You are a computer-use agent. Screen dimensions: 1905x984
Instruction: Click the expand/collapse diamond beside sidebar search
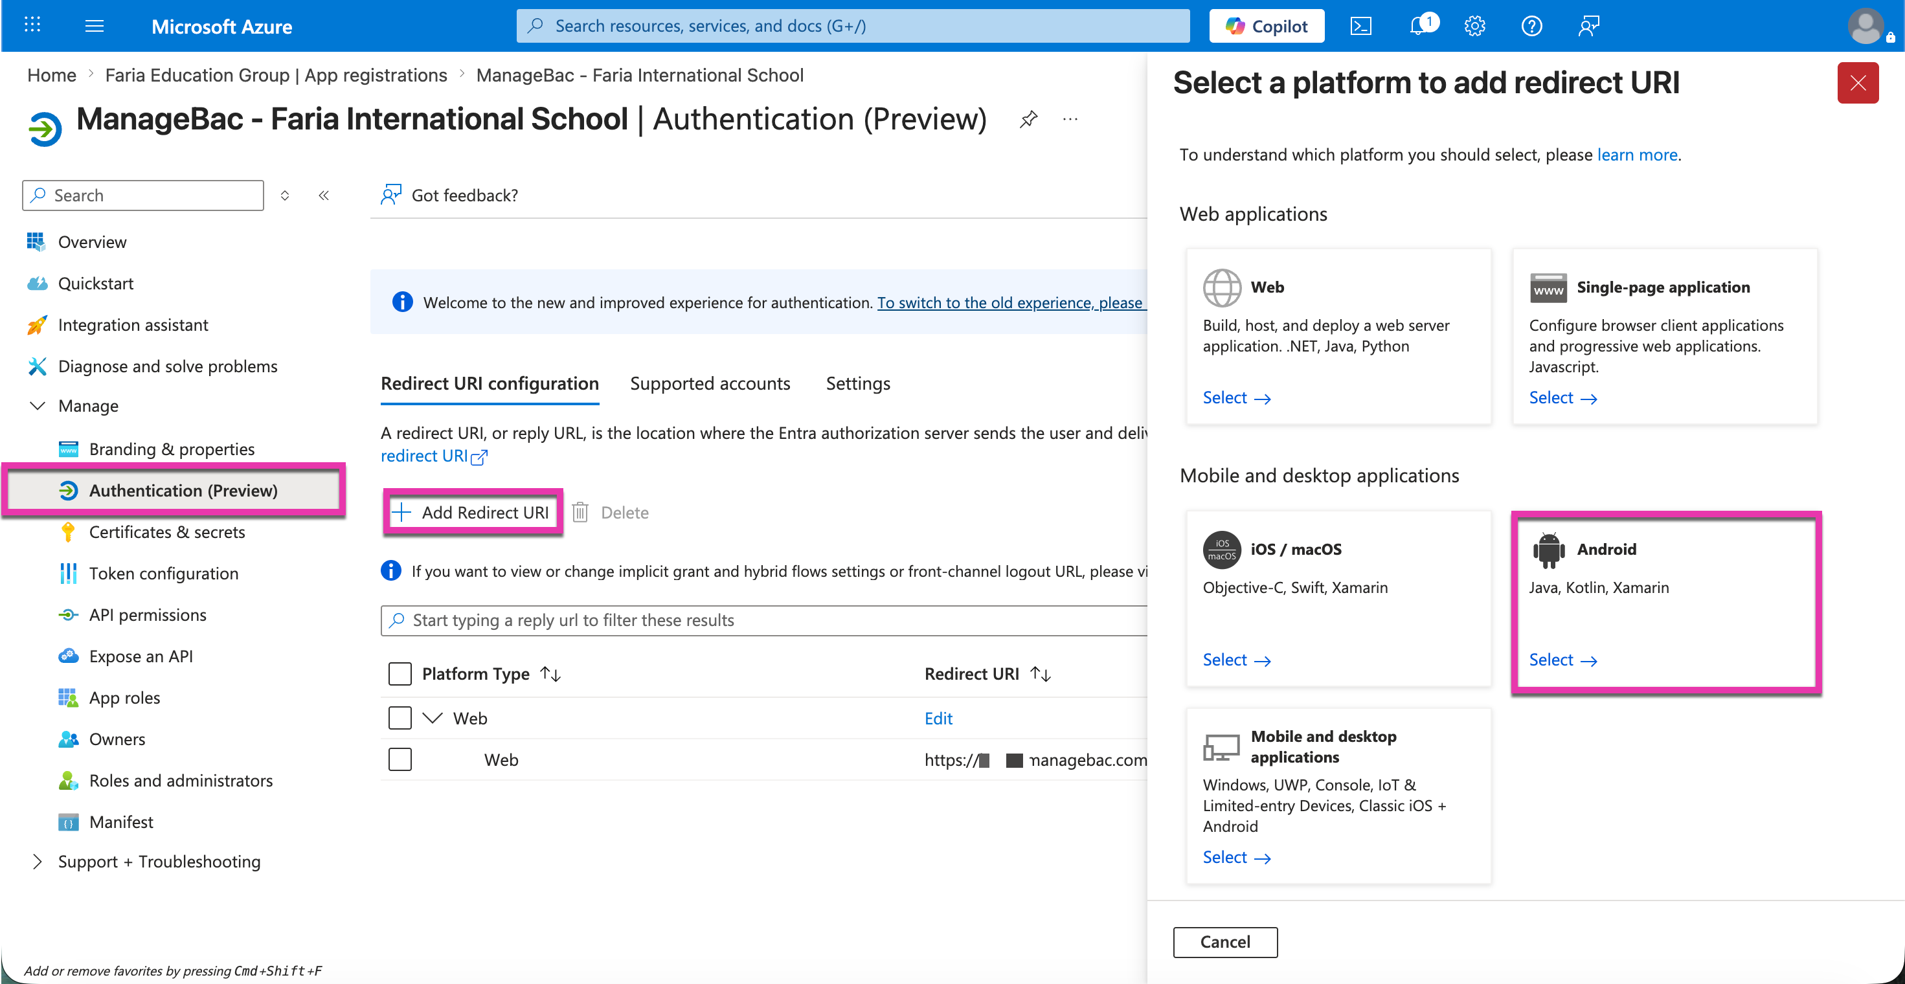[x=285, y=195]
